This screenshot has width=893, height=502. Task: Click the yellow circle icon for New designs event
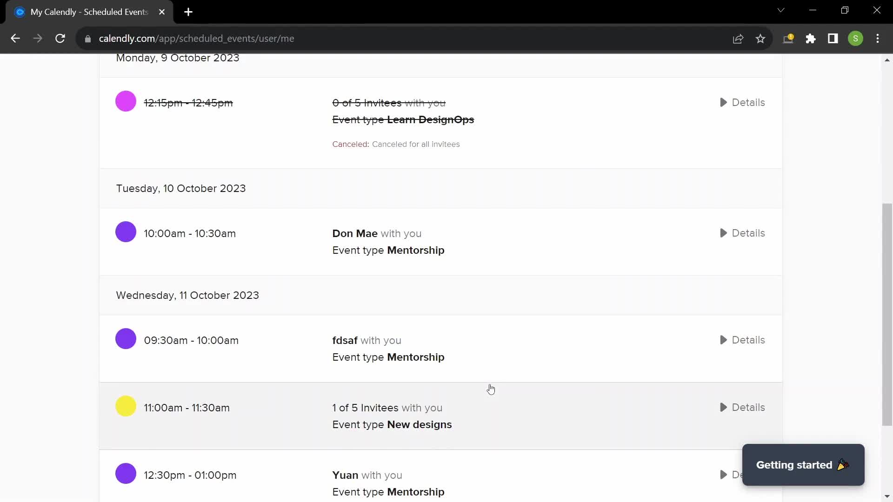[126, 407]
